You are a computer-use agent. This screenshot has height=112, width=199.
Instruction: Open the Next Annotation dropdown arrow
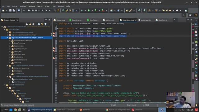[153, 10]
